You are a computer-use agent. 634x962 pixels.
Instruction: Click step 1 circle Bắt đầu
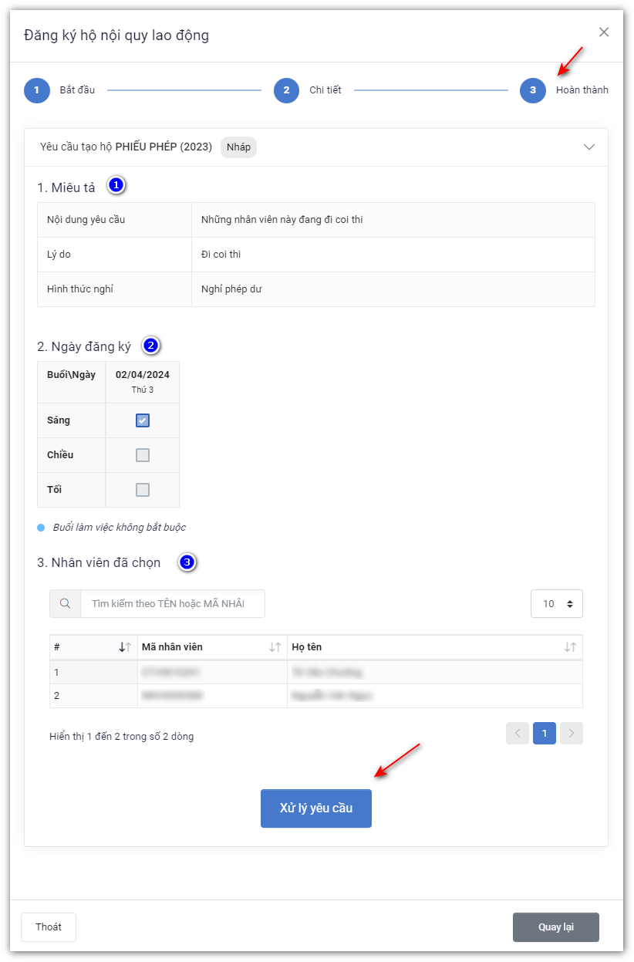tap(36, 90)
